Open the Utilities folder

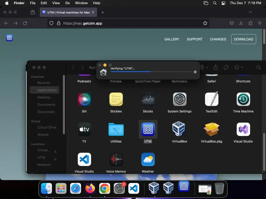[116, 129]
